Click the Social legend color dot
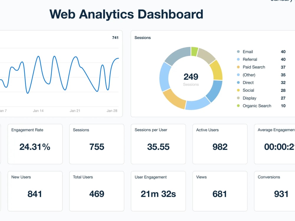This screenshot has width=295, height=221. pos(238,90)
